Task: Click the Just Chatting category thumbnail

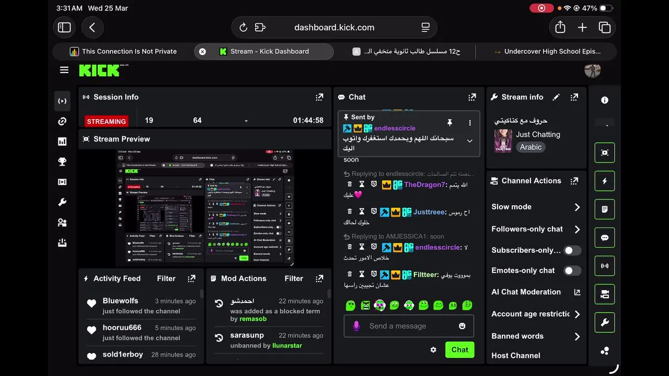Action: 503,141
